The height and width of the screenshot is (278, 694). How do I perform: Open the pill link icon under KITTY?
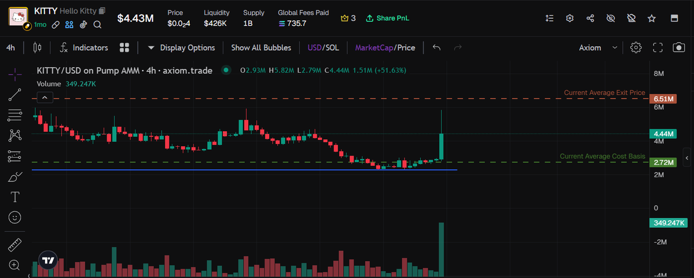tap(56, 25)
